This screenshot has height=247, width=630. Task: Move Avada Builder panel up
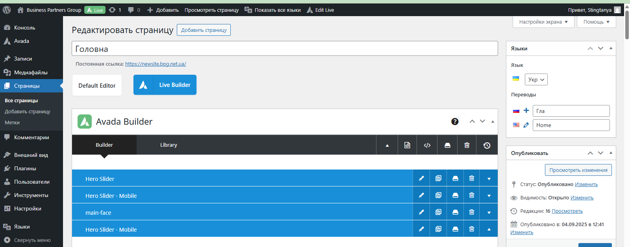[472, 122]
